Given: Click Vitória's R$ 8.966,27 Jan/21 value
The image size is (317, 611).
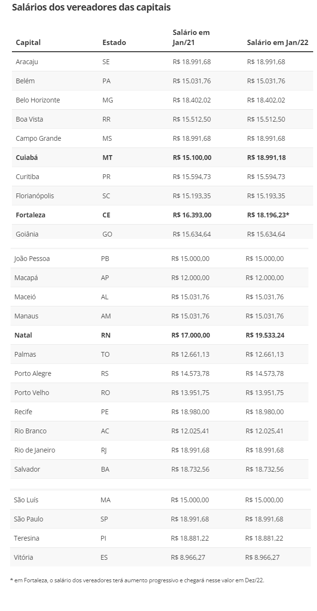Looking at the screenshot, I should pos(190,557).
